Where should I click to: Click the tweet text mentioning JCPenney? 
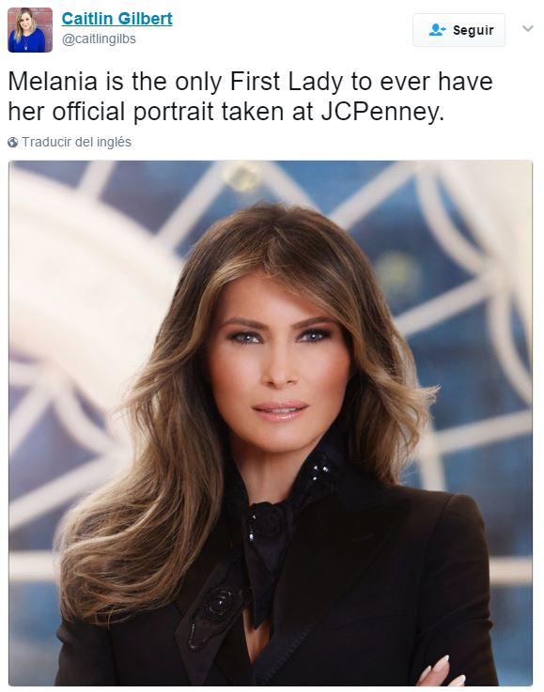point(250,97)
